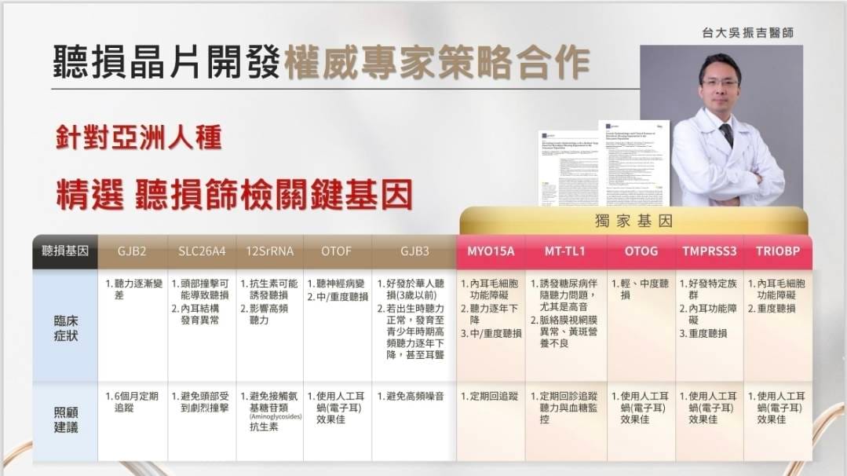
Task: Click the 台大吳振吉醫師 caption
Action: (x=747, y=33)
